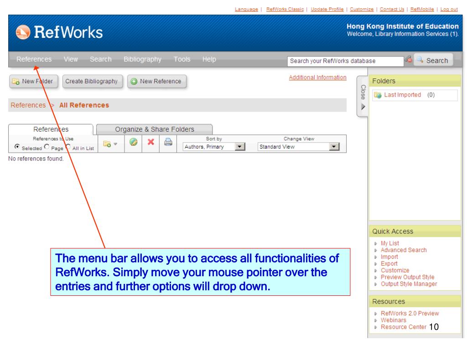Open the RefMobile link
Viewport: 467px width, 350px height.
pos(422,9)
